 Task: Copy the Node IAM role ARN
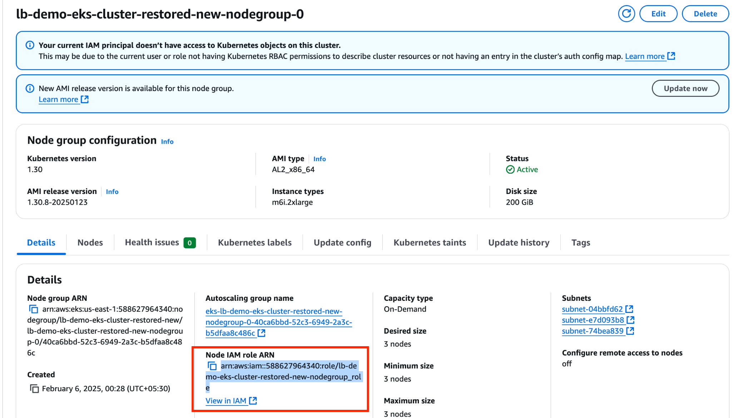[x=212, y=366]
